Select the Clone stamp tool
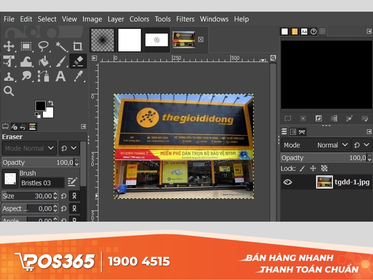Viewport: 373px width, 280px height. click(x=9, y=77)
